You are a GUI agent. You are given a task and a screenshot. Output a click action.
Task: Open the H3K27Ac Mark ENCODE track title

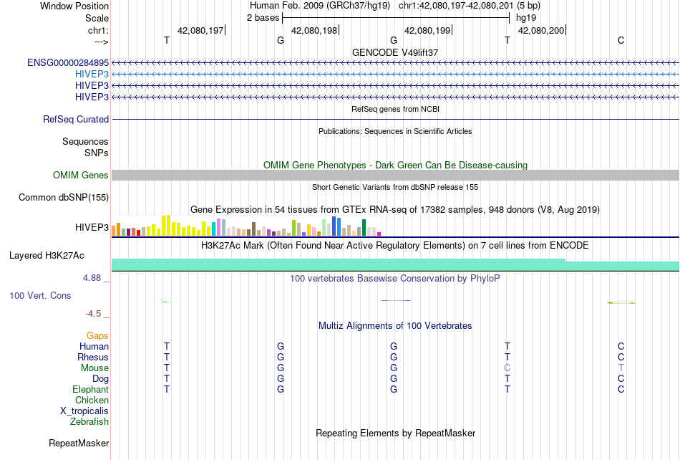click(395, 246)
